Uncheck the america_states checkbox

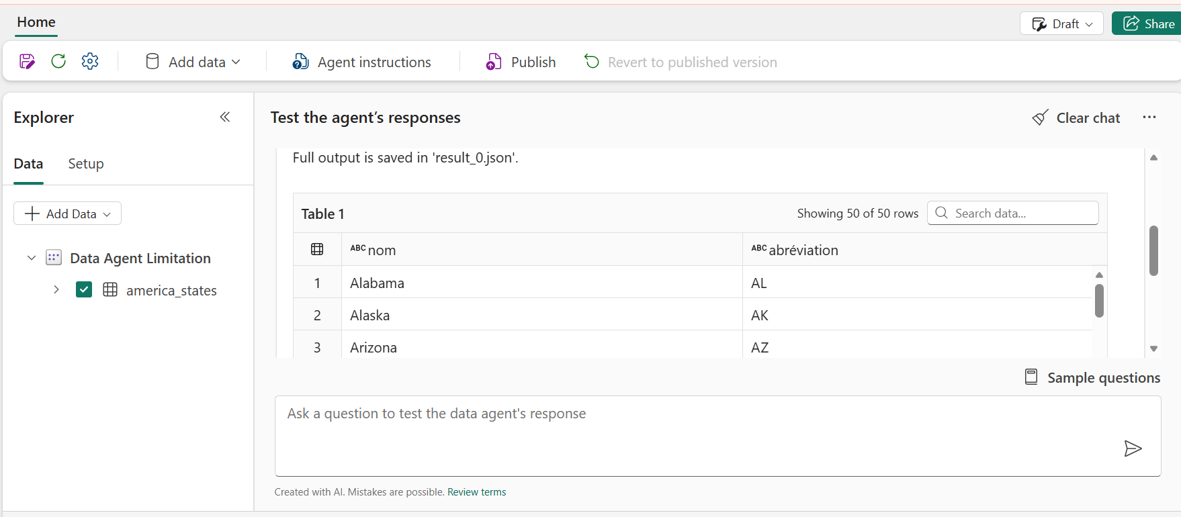(84, 289)
